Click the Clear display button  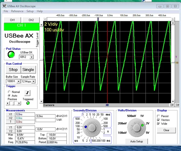(166, 130)
